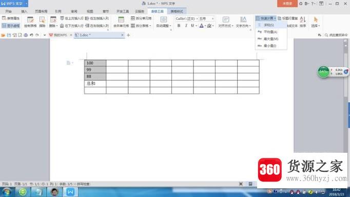This screenshot has width=350, height=197.
Task: Click the table cell containing 100
Action: (95, 63)
